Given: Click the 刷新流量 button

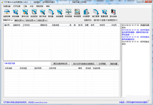Looking at the screenshot, I should tap(114, 64).
